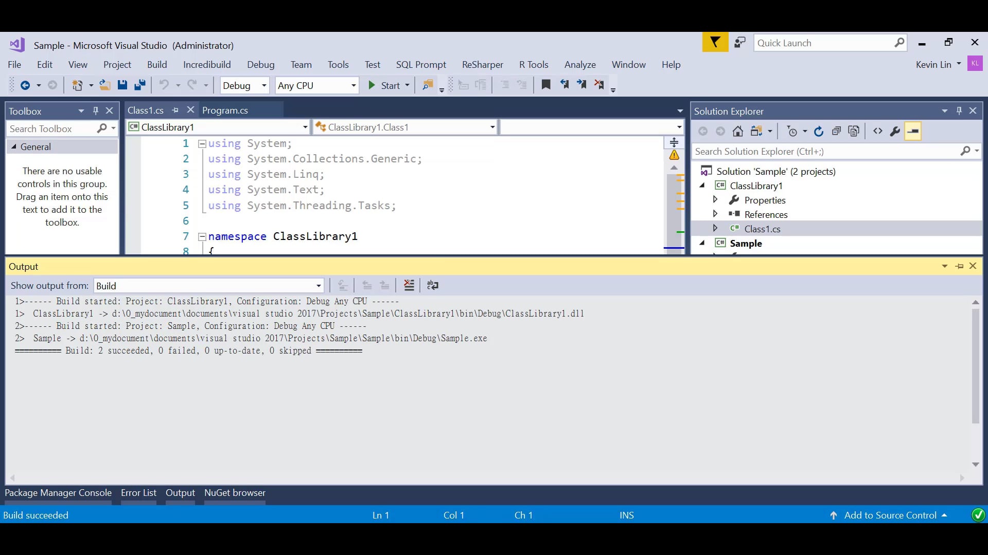The image size is (988, 555).
Task: Open the Debug configuration dropdown
Action: pos(244,85)
